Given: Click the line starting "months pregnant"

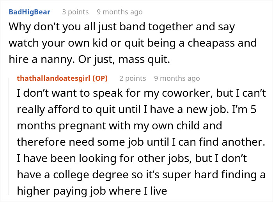Looking at the screenshot, I should (119, 126).
